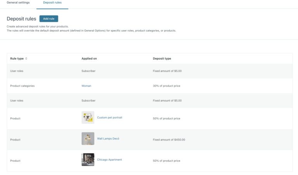Image resolution: width=298 pixels, height=175 pixels.
Task: Click the Fixed amount of $450.00 cell
Action: [x=169, y=140]
